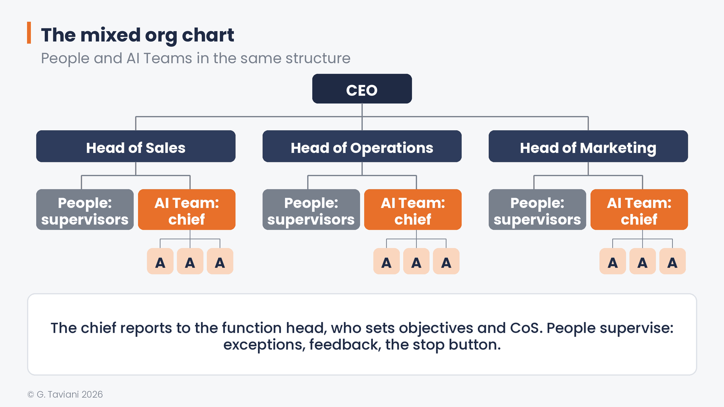Select People: supervisors under Head of Operations
This screenshot has width=724, height=407.
pos(311,210)
